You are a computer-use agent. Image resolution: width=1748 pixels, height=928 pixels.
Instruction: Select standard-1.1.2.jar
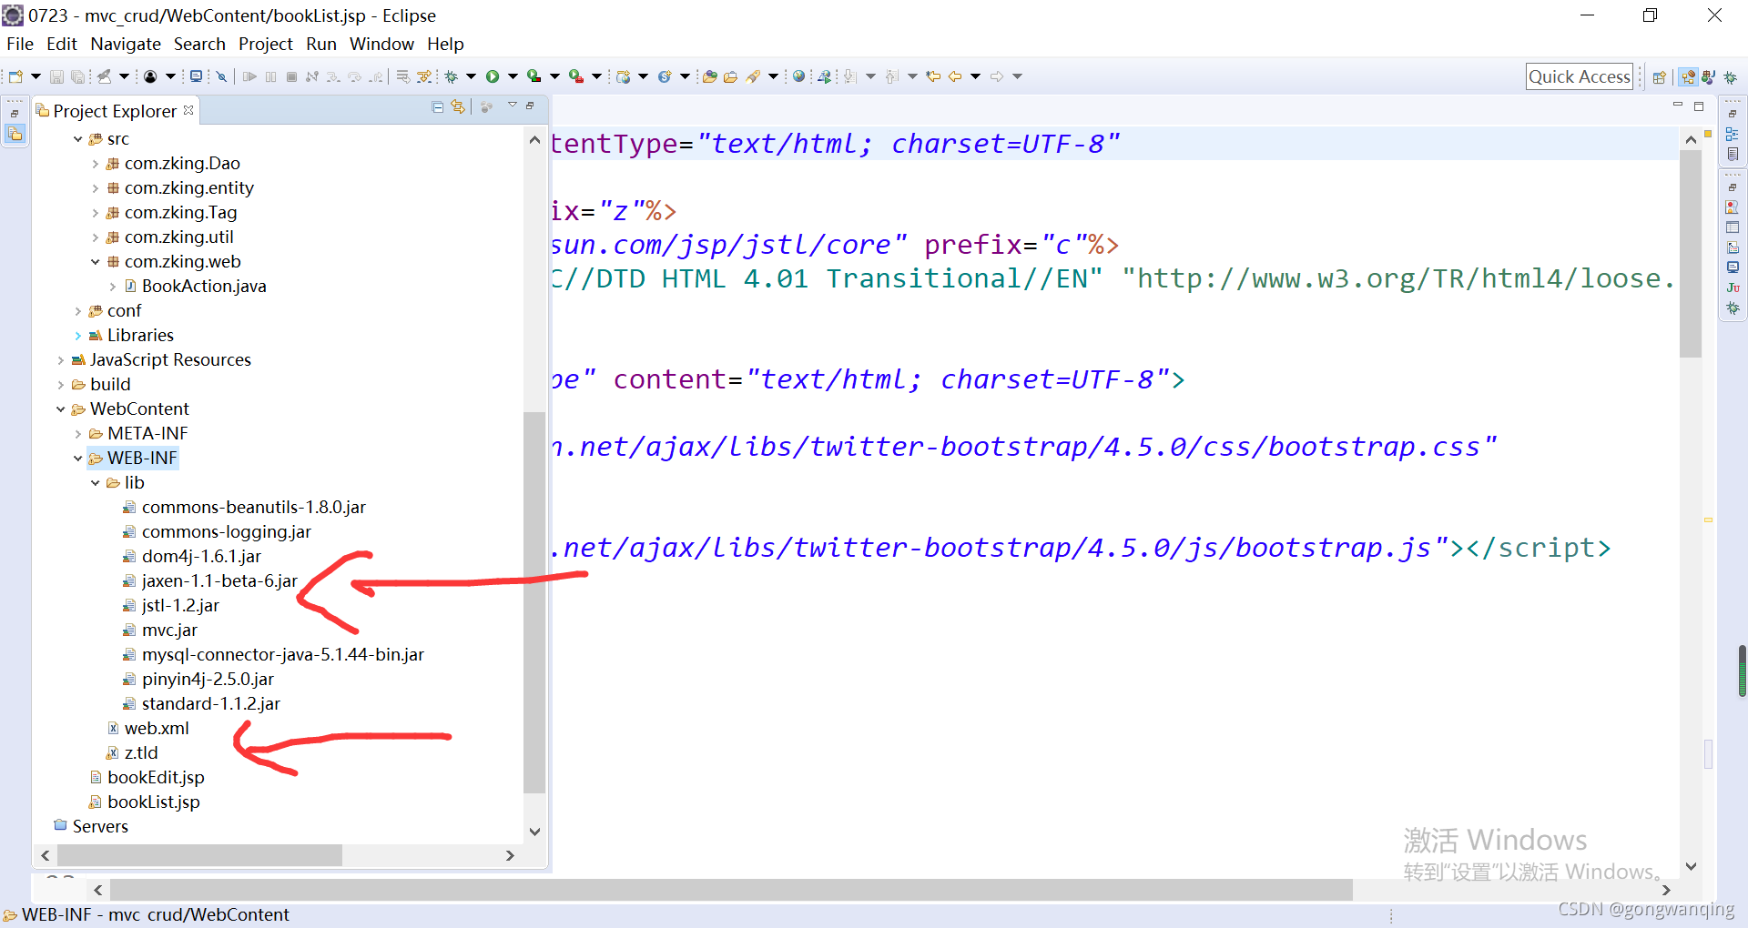[x=211, y=704]
